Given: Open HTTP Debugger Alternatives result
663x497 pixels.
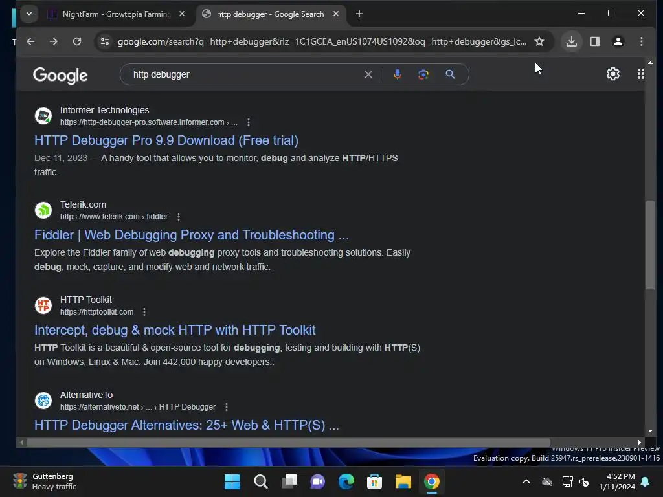Looking at the screenshot, I should point(186,425).
